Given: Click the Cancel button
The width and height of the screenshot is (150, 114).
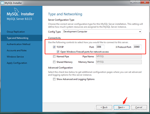Looking at the screenshot, I should point(139,108).
